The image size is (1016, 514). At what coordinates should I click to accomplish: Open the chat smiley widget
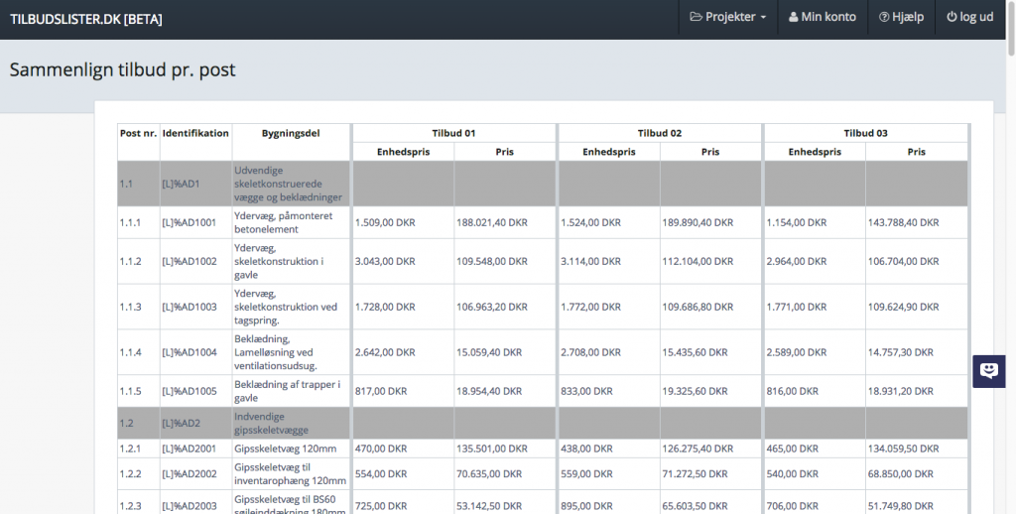(989, 371)
